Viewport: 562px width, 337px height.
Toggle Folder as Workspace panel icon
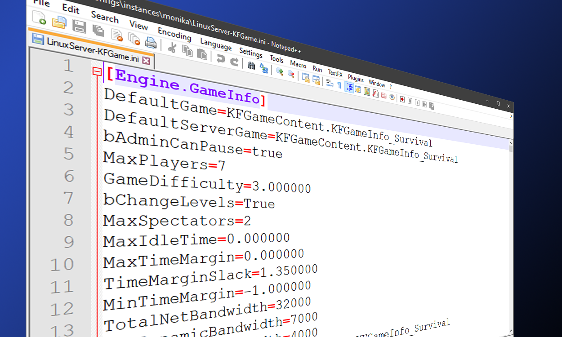(x=384, y=95)
